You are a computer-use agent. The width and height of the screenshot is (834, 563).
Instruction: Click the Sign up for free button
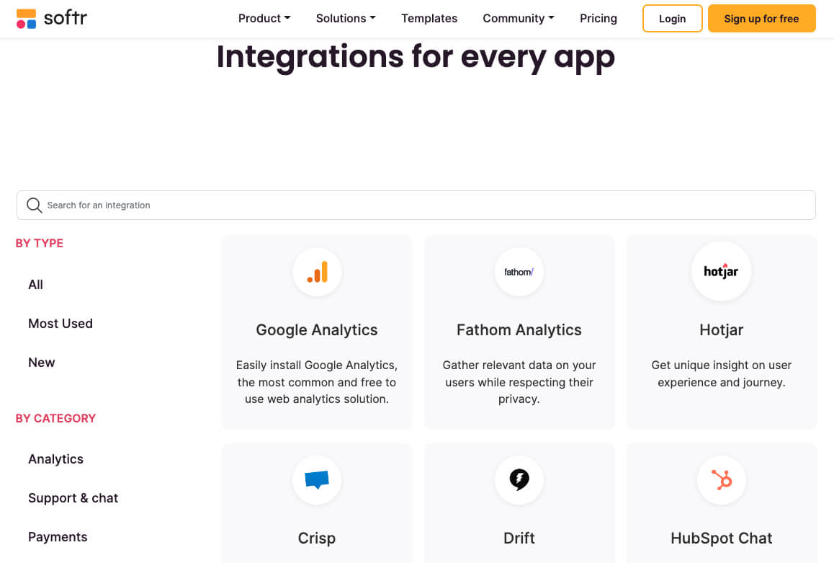coord(761,18)
